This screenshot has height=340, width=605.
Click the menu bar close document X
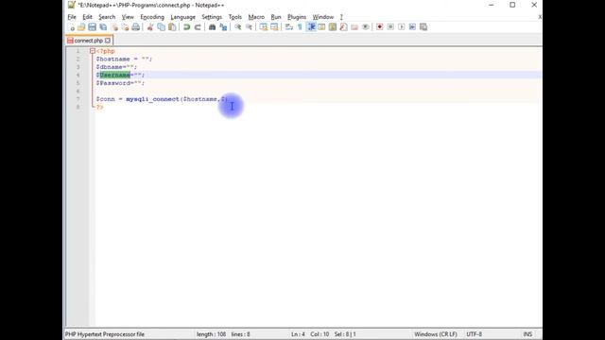click(x=540, y=17)
